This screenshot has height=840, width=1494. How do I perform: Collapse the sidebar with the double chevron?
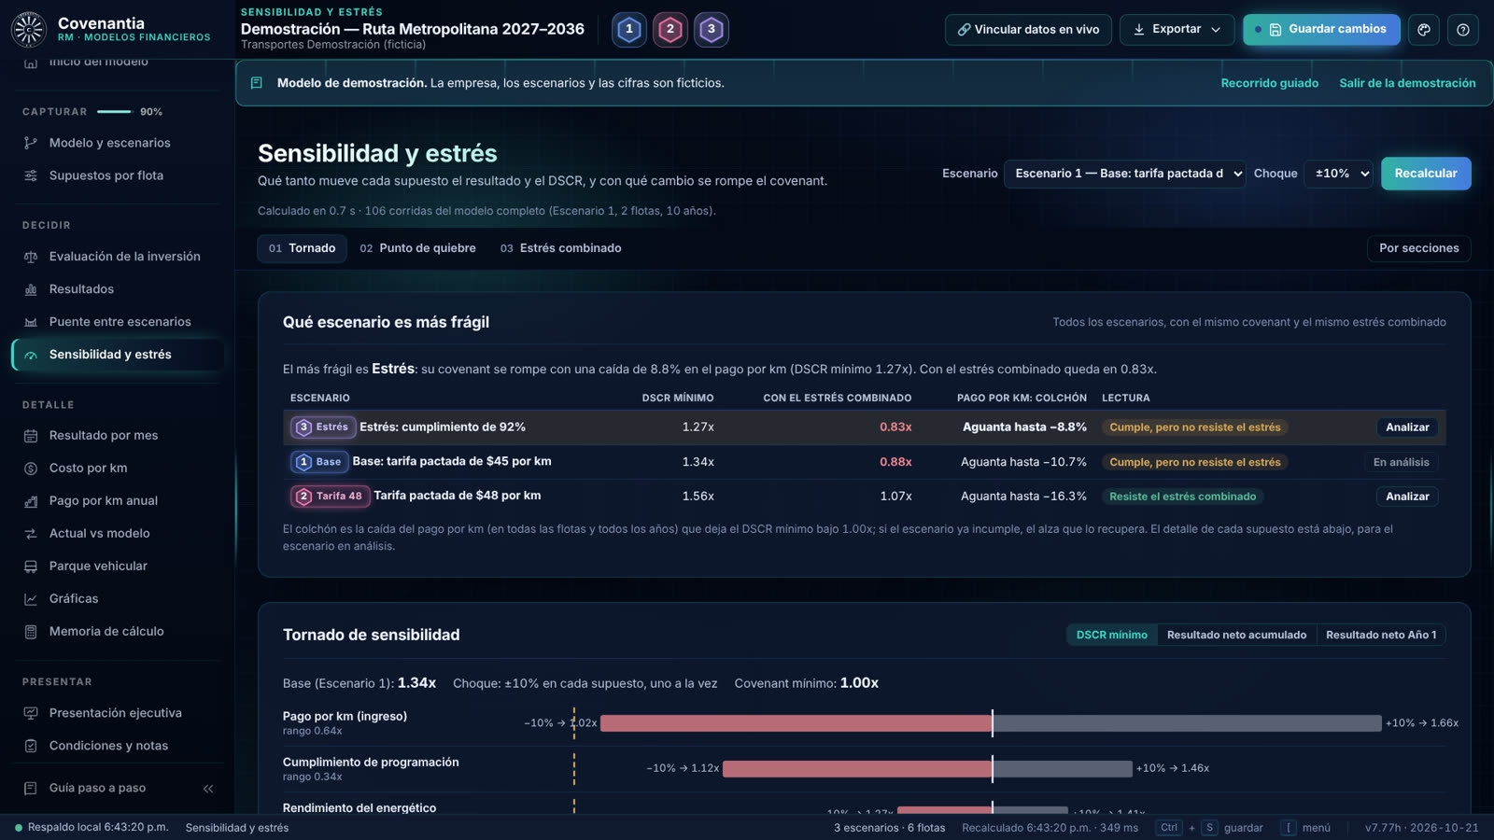[208, 789]
